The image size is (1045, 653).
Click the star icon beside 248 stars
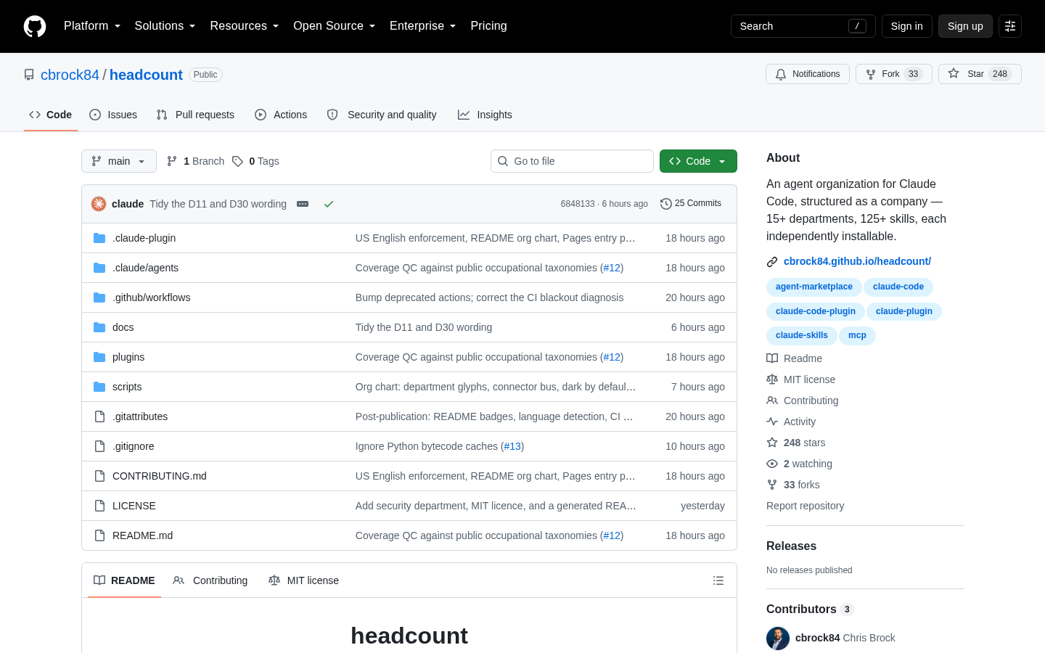(x=772, y=443)
